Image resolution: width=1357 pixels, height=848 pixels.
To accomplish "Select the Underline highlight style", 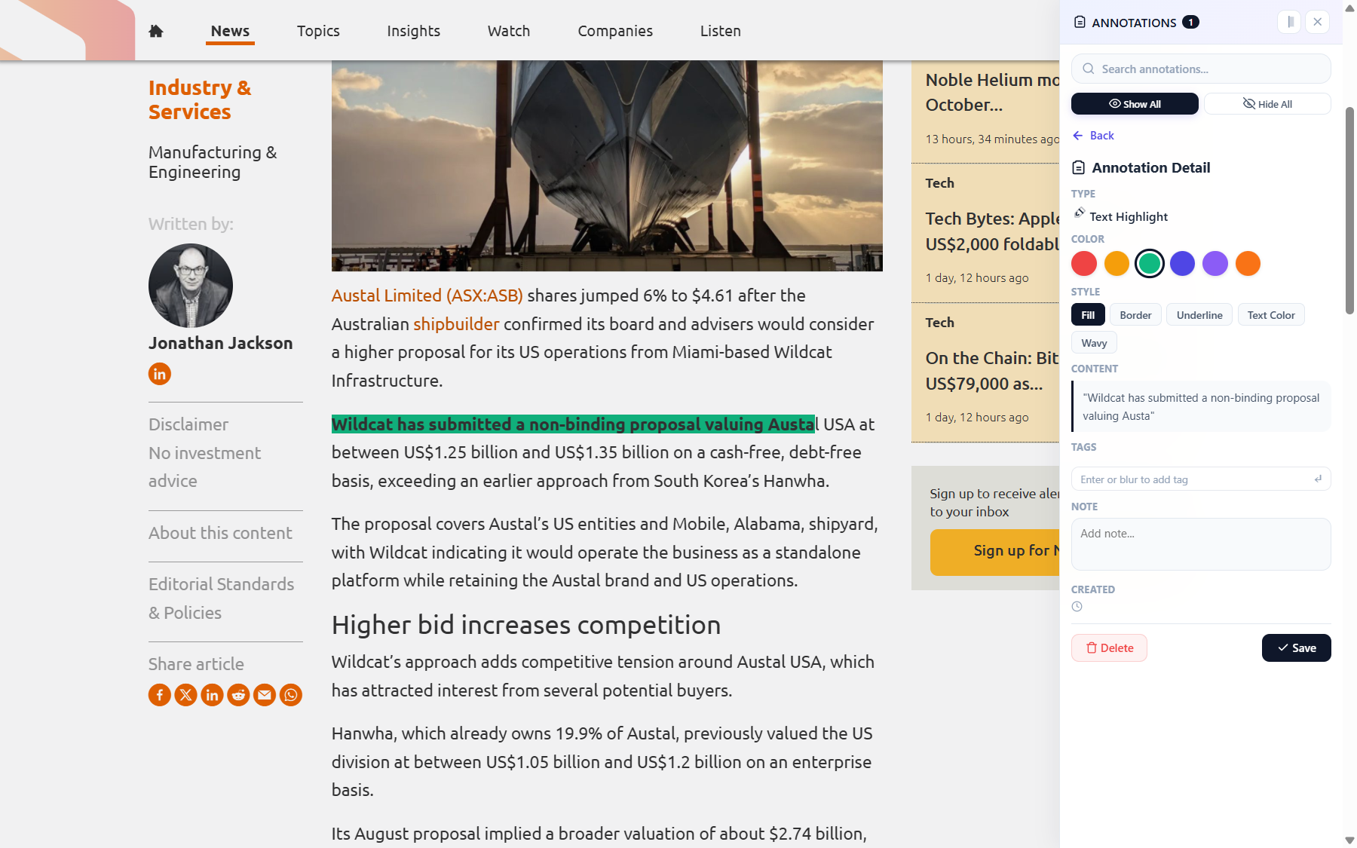I will (1199, 315).
